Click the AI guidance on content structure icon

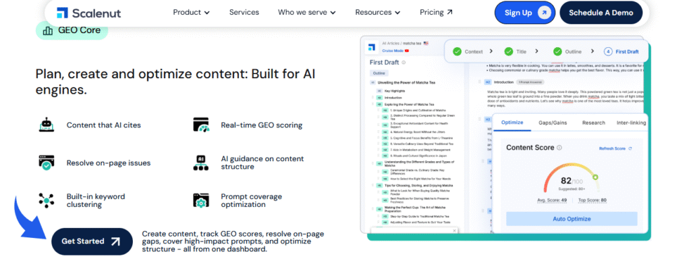point(201,162)
